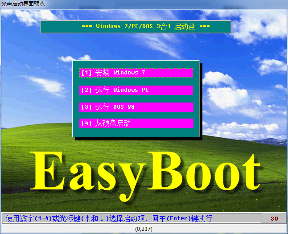Click the [4] number label of the last entry
The height and width of the screenshot is (234, 288).
click(86, 123)
